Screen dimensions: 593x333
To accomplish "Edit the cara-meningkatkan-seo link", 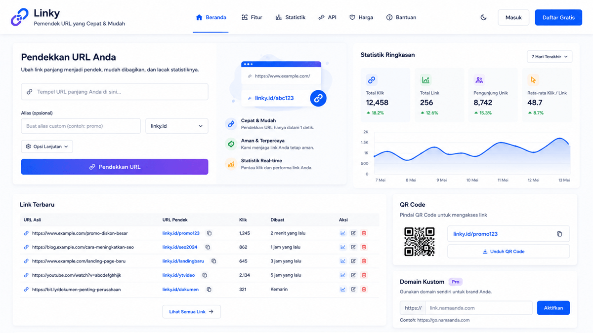I will tap(353, 247).
